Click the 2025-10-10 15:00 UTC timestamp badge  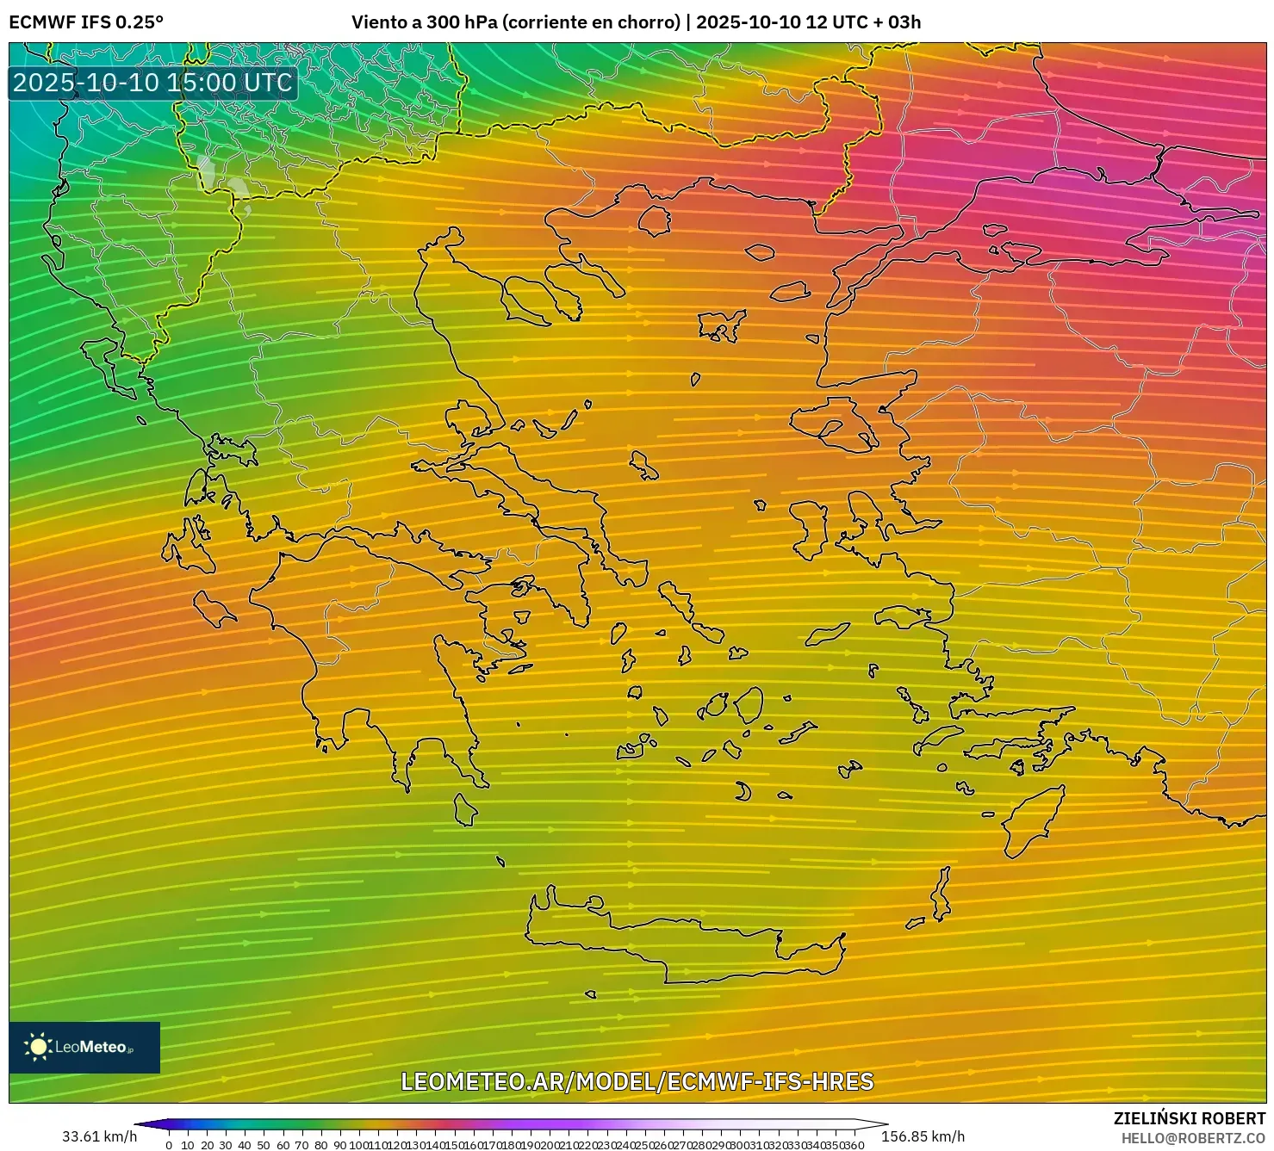click(x=153, y=83)
